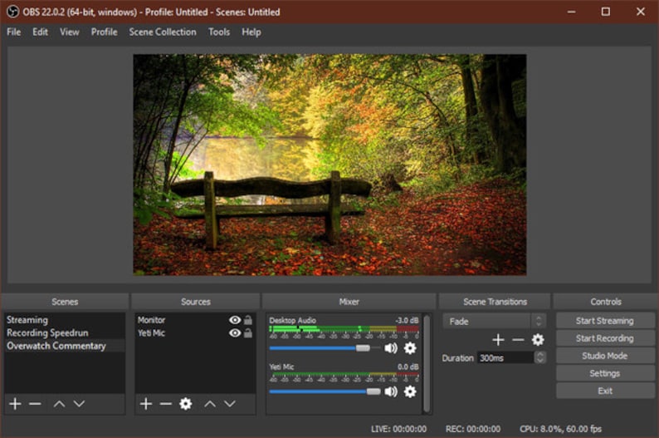Remove selected scene with minus icon
Viewport: 659px width, 438px height.
coord(36,404)
